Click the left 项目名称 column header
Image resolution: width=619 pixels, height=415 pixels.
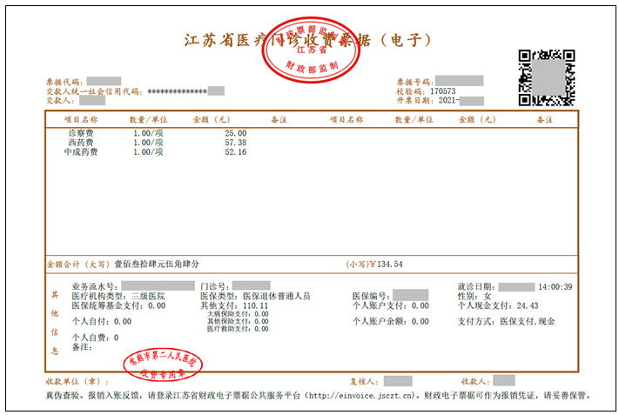point(81,119)
